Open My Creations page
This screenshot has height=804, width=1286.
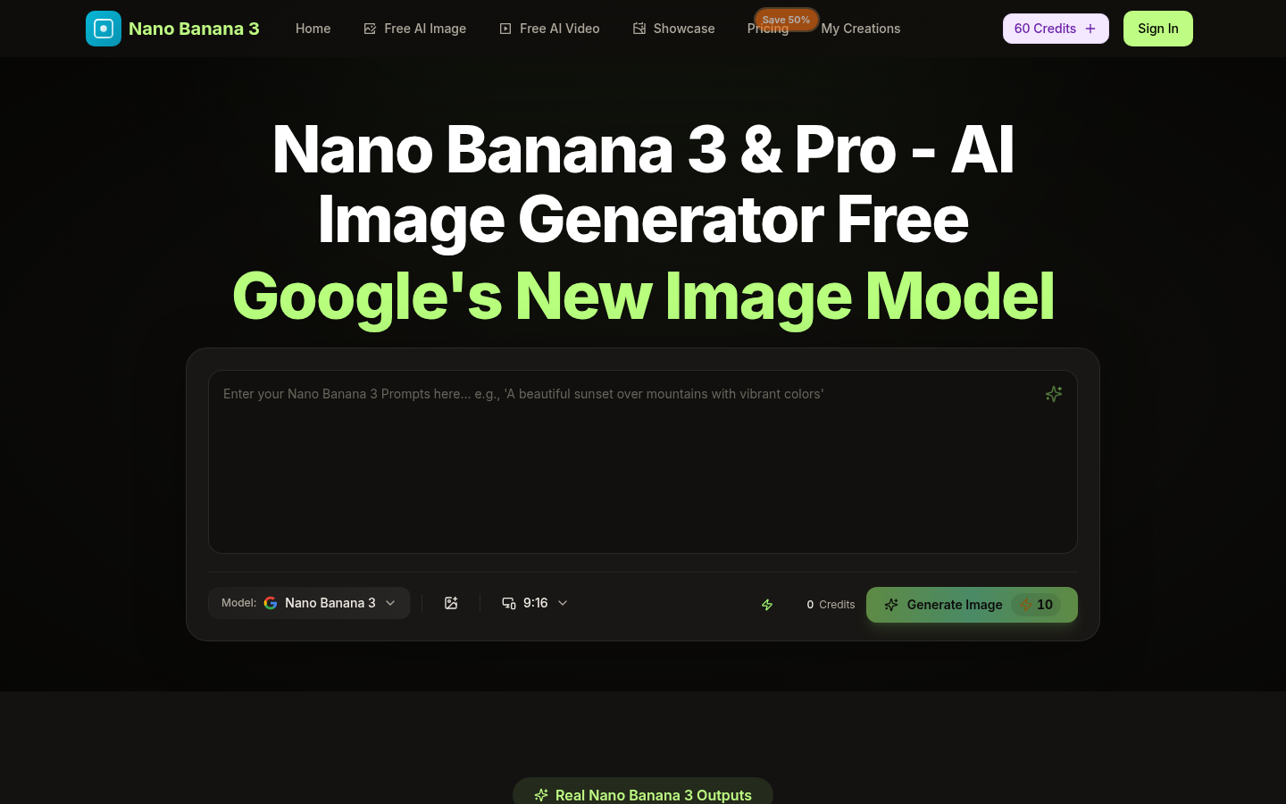pyautogui.click(x=861, y=29)
